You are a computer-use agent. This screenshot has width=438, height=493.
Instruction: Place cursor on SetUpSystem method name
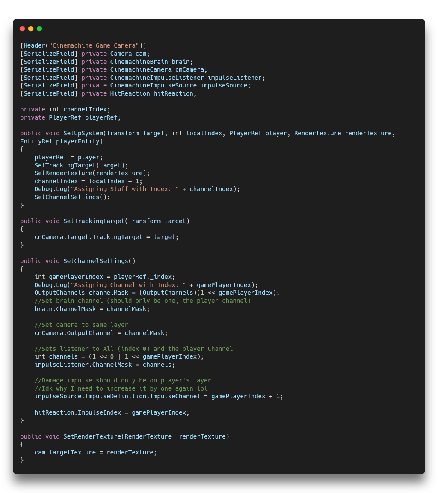83,133
